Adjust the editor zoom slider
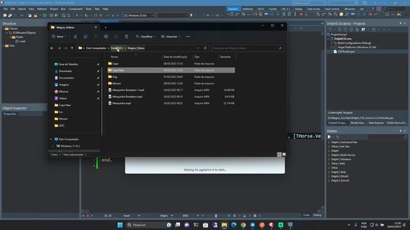Screen dimensions: 410x230 (216, 216)
